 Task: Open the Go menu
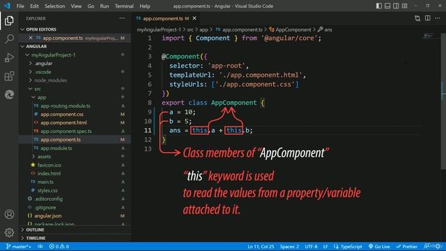click(x=91, y=6)
